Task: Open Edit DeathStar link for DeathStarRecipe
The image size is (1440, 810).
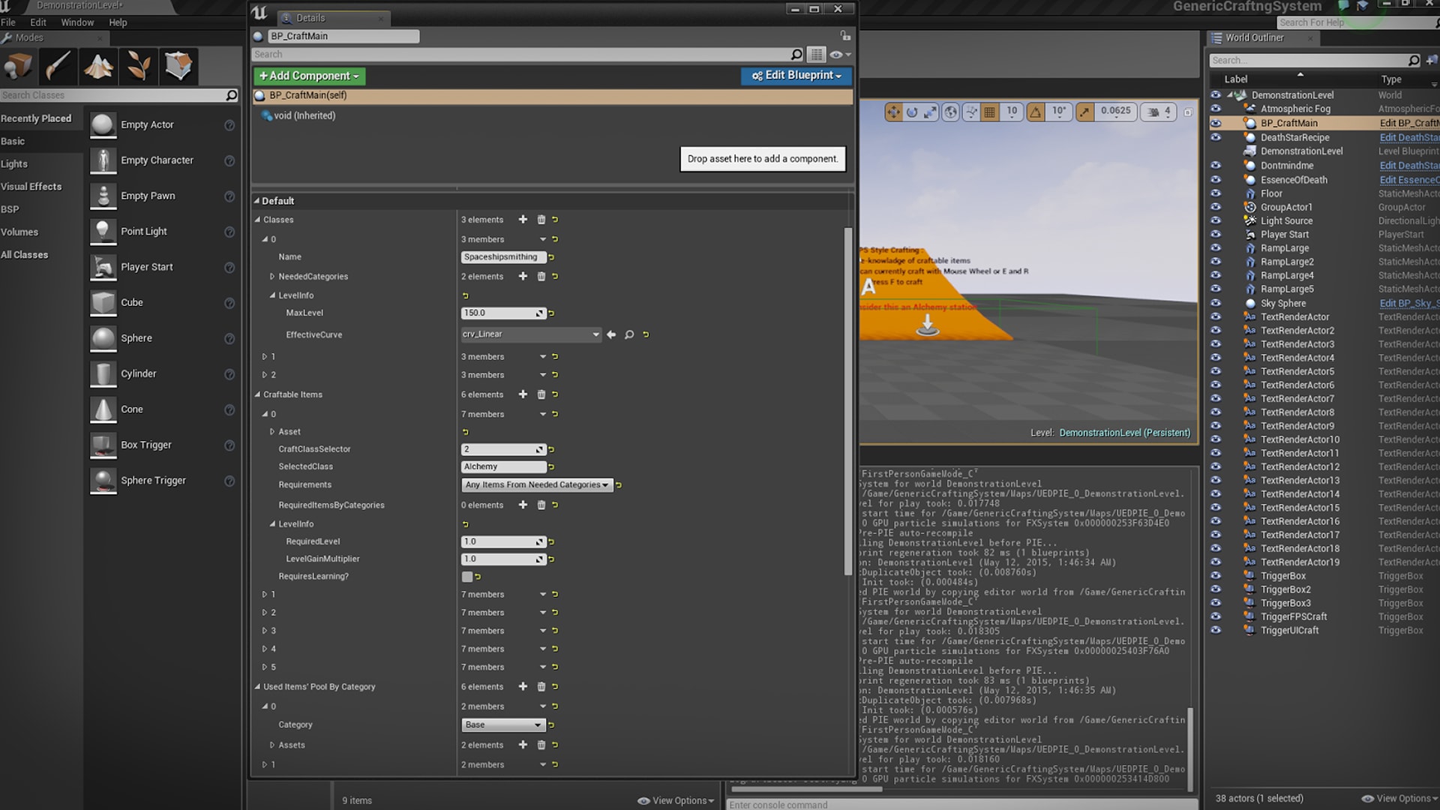Action: 1409,137
